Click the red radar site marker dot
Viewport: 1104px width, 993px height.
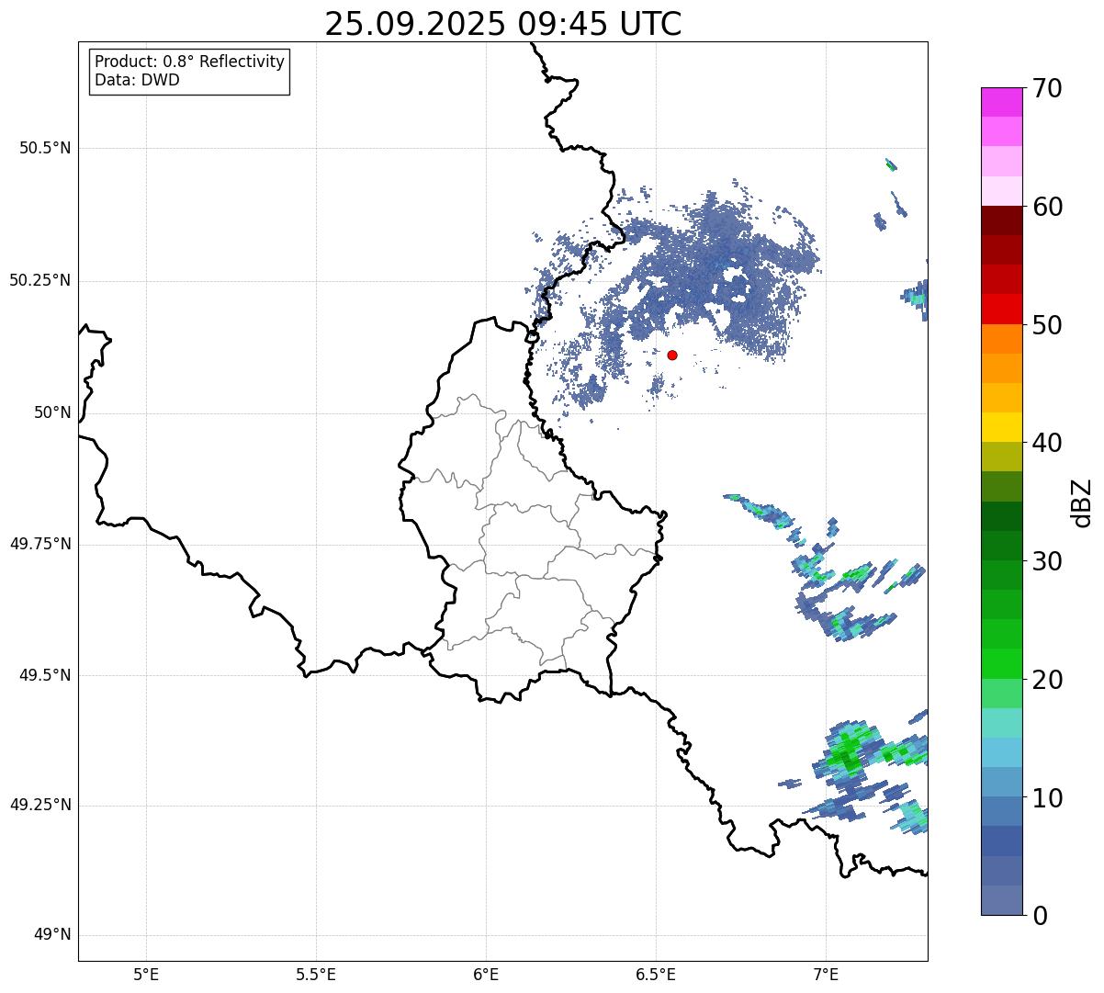[x=672, y=355]
